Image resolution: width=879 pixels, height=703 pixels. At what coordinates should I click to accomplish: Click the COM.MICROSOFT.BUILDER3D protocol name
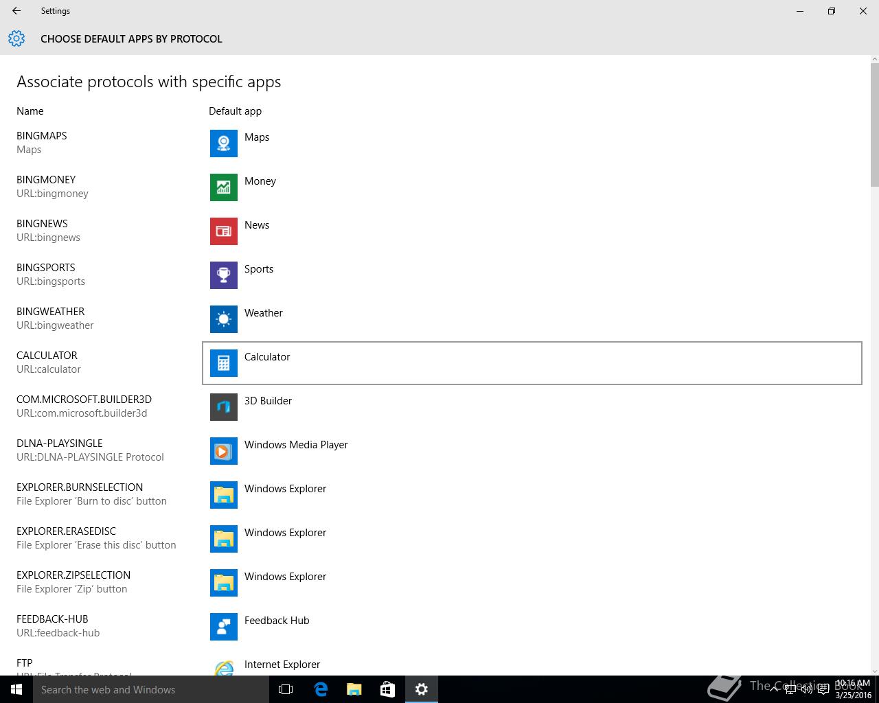(x=84, y=400)
